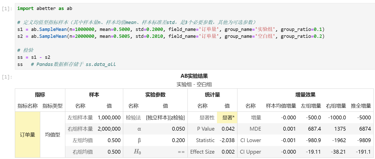Click the '推全增量' column header
The width and height of the screenshot is (375, 159).
pyautogui.click(x=361, y=106)
